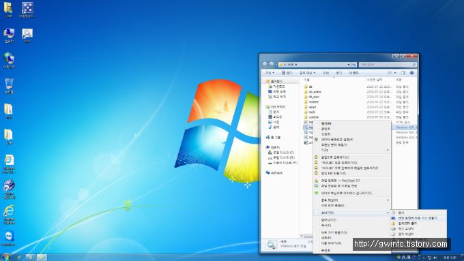Choose 편집 (Edit) in the context menu
The height and width of the screenshot is (261, 464).
coord(352,129)
